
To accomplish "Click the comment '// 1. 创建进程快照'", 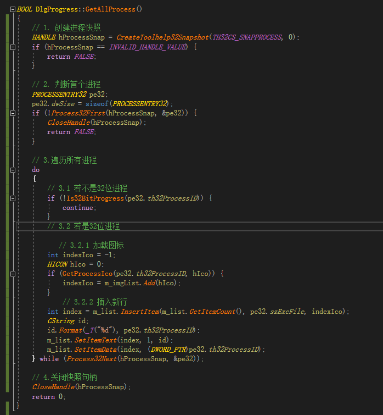I will click(66, 28).
